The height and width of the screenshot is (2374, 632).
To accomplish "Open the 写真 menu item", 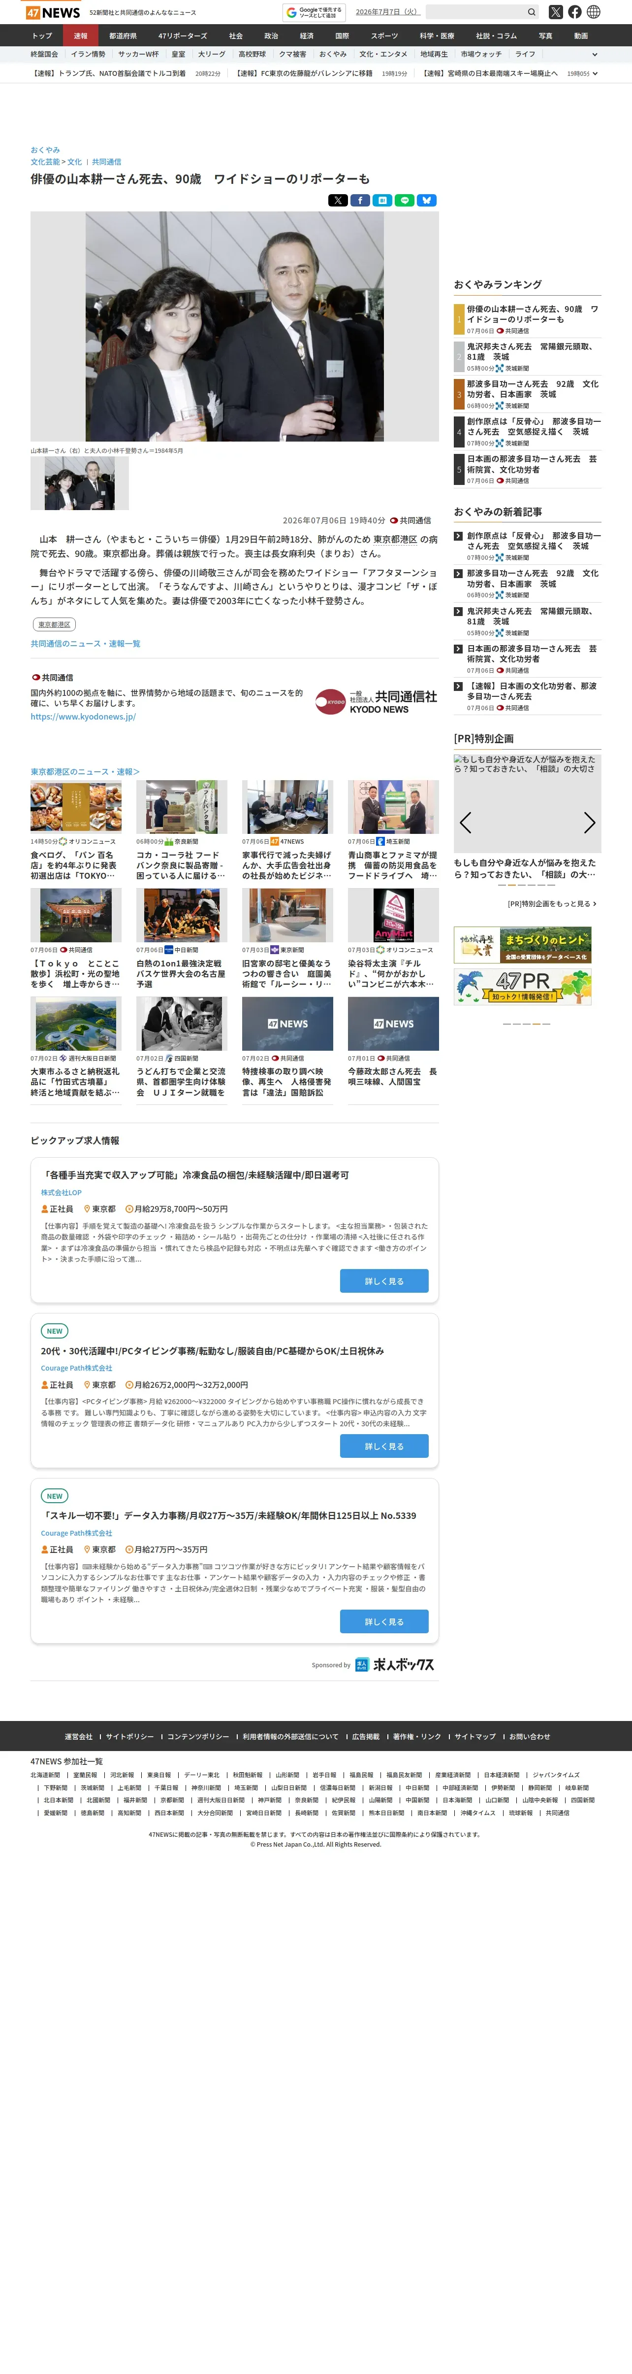I will [545, 36].
